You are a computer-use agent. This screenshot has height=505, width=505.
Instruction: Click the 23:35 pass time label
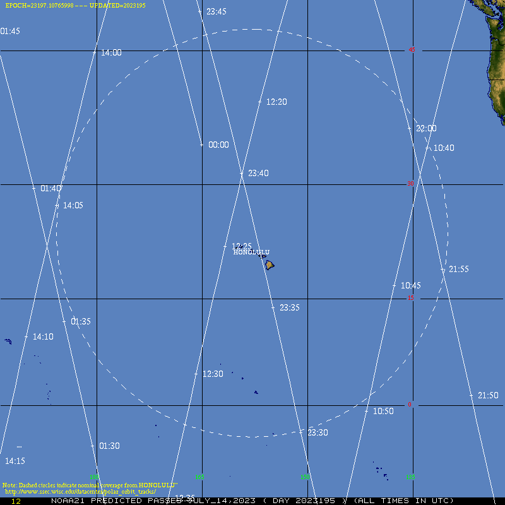pos(290,307)
